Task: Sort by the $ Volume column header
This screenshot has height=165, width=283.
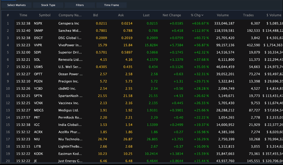Action: (x=274, y=15)
